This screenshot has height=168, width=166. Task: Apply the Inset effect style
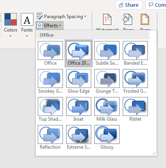pyautogui.click(x=79, y=109)
